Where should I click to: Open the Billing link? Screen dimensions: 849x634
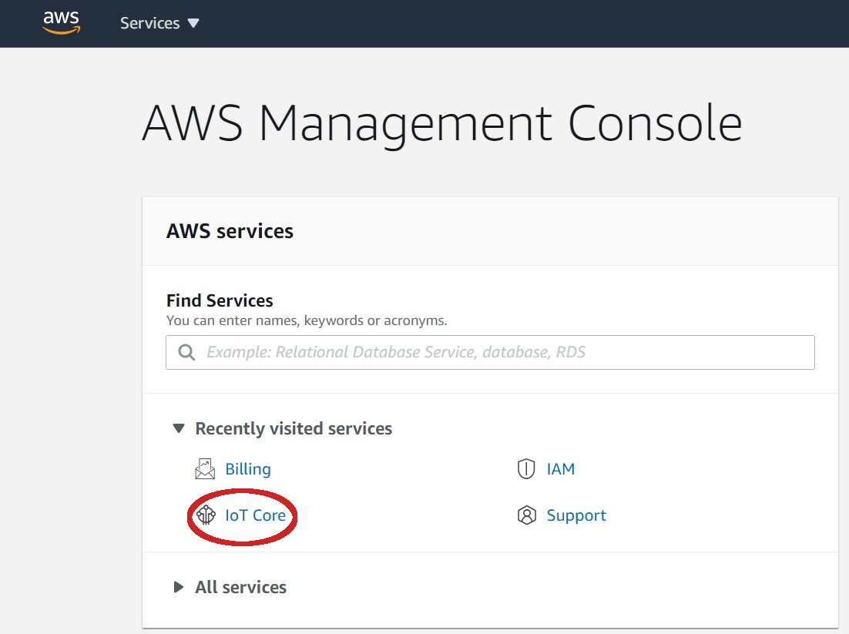(248, 469)
